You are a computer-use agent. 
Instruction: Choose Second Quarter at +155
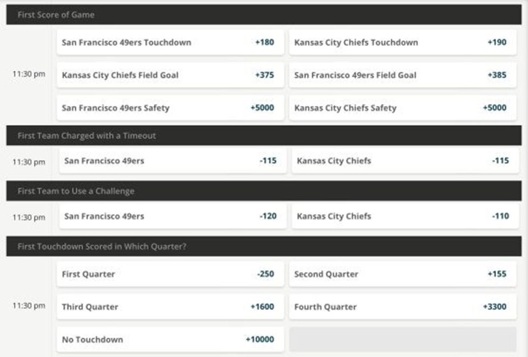pyautogui.click(x=402, y=274)
